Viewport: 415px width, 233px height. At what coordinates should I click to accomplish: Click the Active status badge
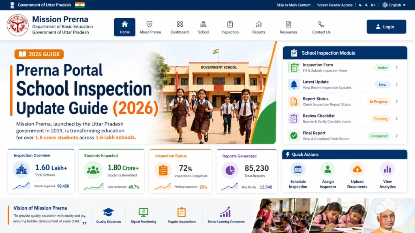pyautogui.click(x=383, y=68)
